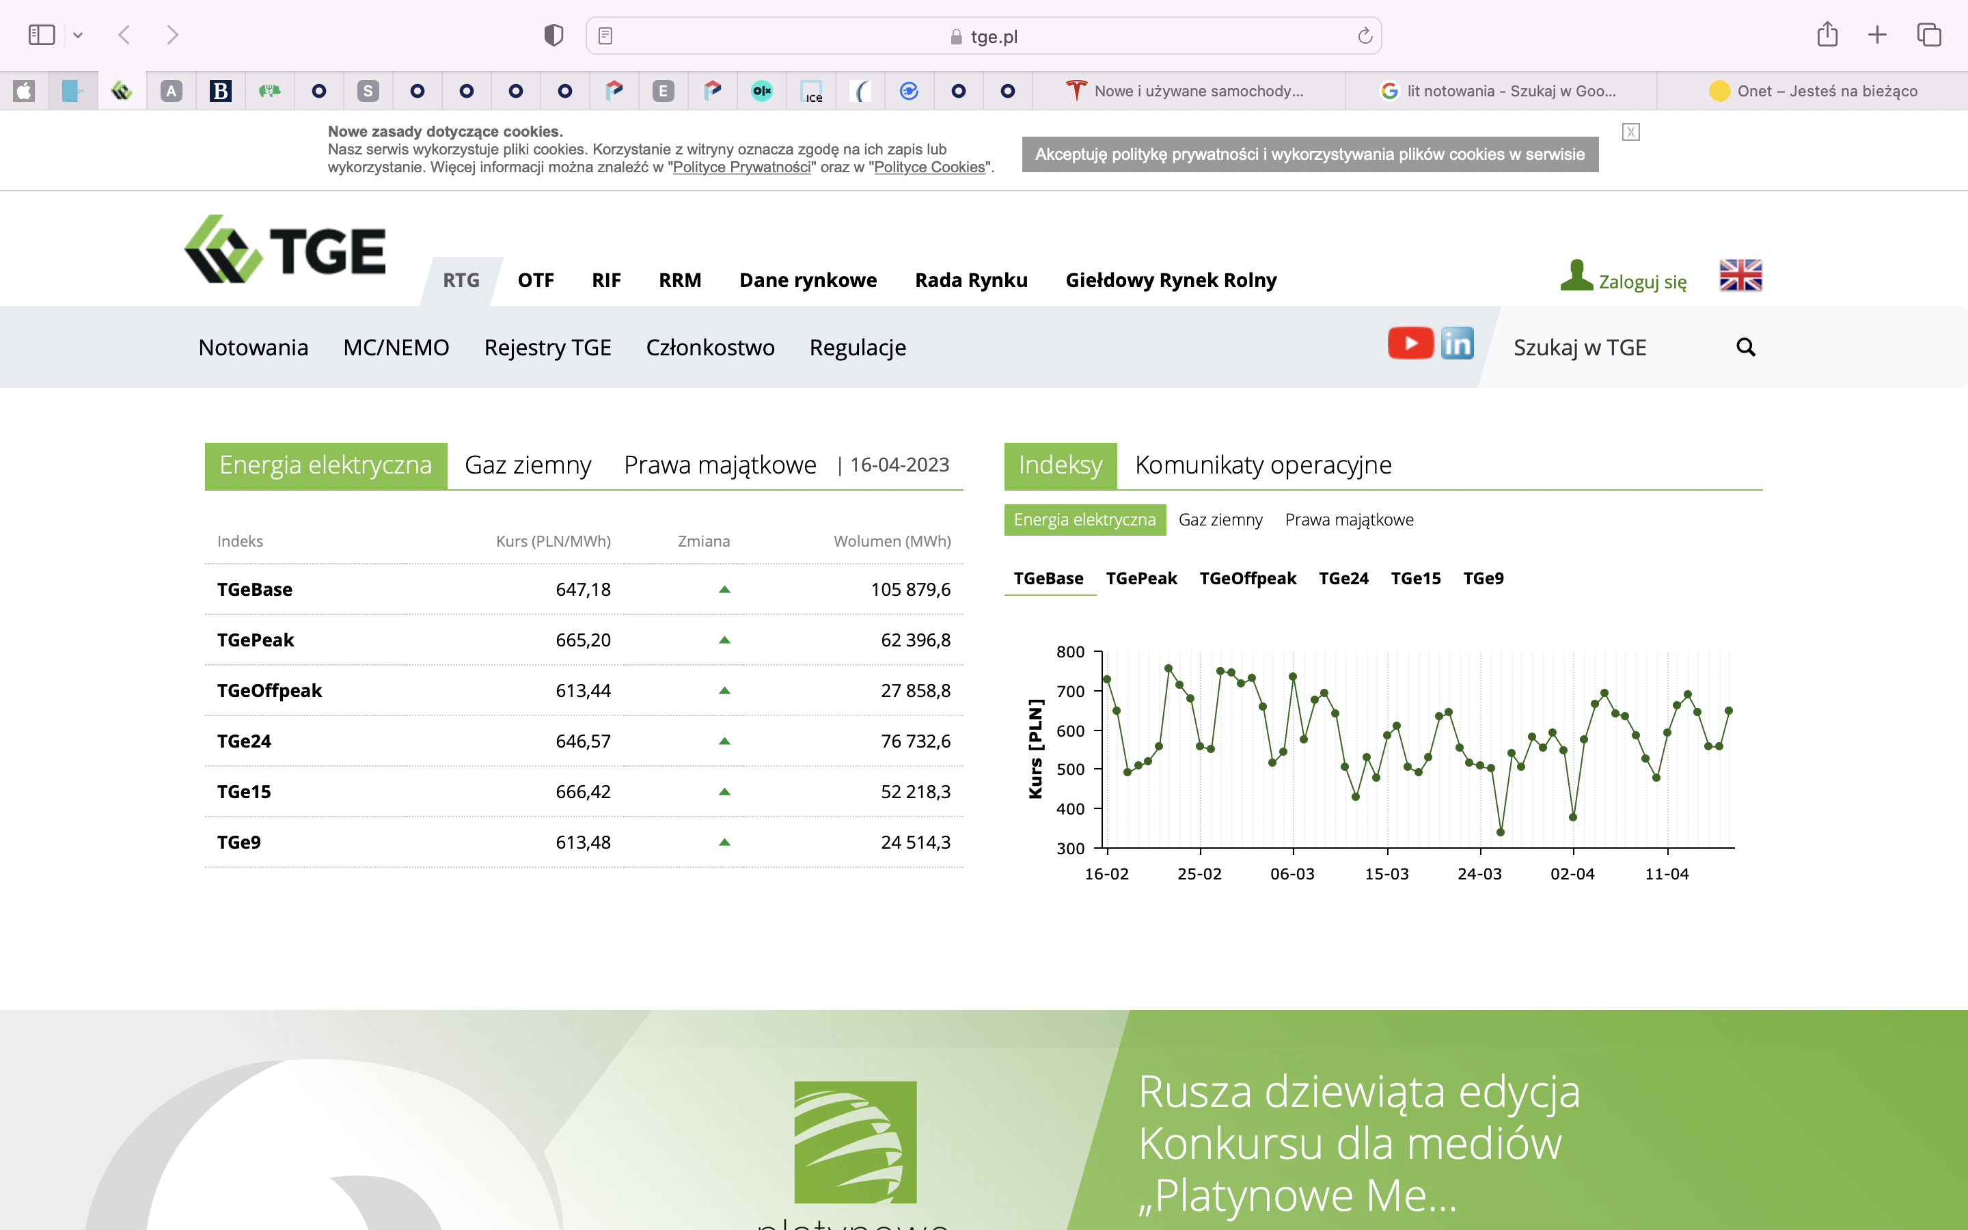
Task: Switch to the letter E pinned tab
Action: coord(664,91)
